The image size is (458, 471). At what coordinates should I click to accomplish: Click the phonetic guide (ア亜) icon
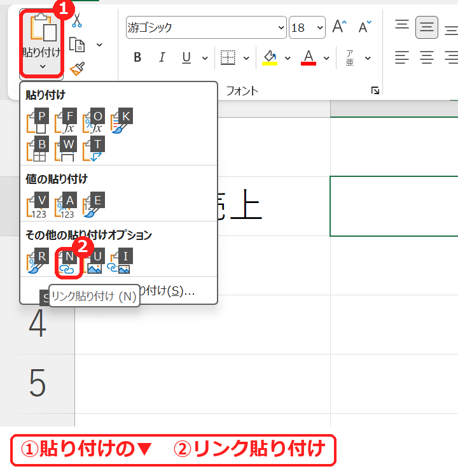(x=350, y=58)
